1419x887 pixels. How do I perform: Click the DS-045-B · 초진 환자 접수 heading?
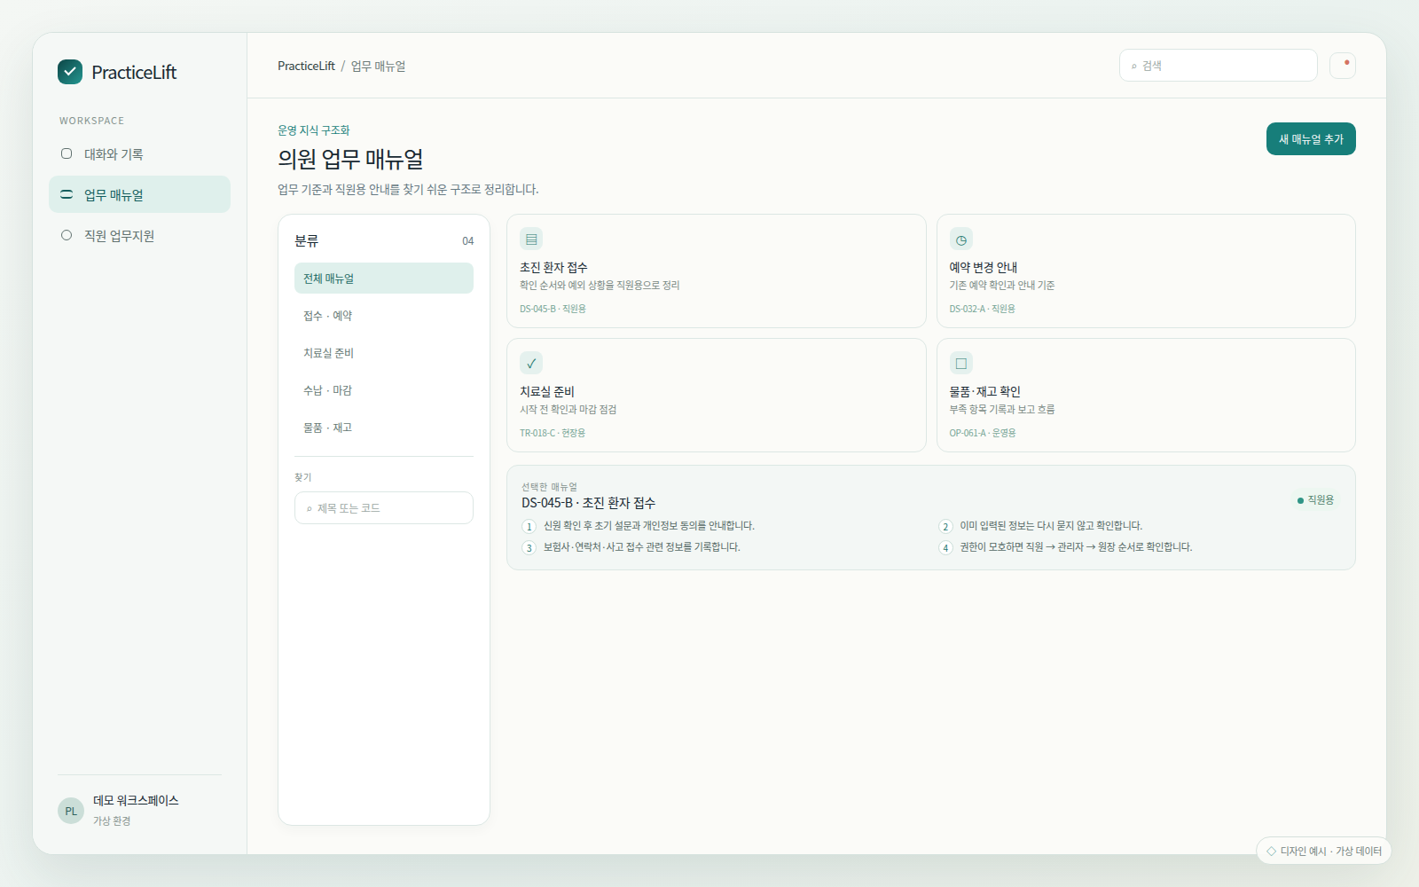pyautogui.click(x=589, y=503)
